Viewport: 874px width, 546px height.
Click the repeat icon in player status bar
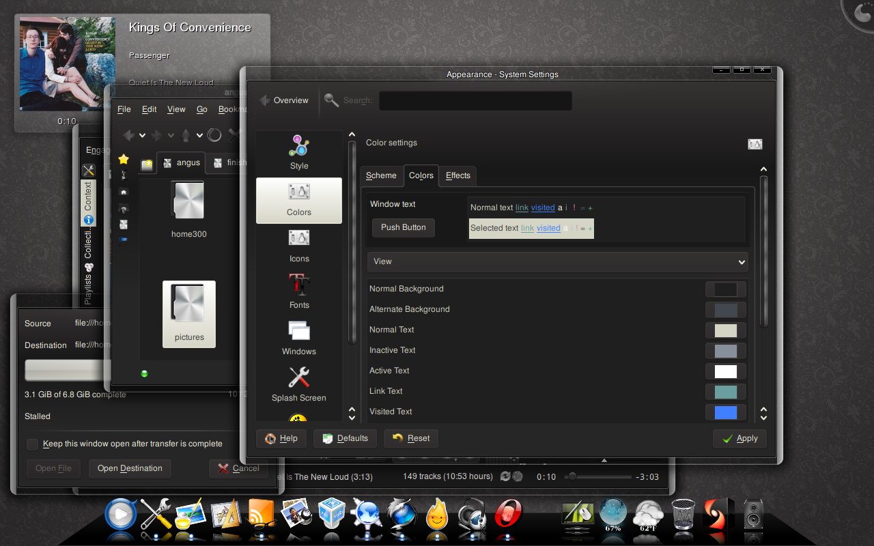coord(505,476)
